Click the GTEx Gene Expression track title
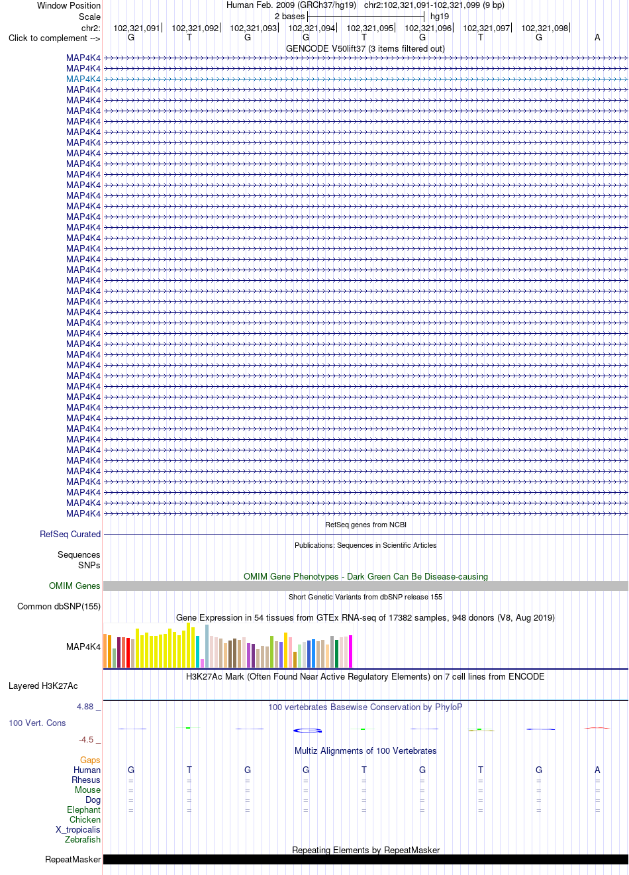This screenshot has width=629, height=875. point(365,617)
